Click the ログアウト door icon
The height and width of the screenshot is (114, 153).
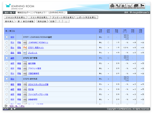142,6
